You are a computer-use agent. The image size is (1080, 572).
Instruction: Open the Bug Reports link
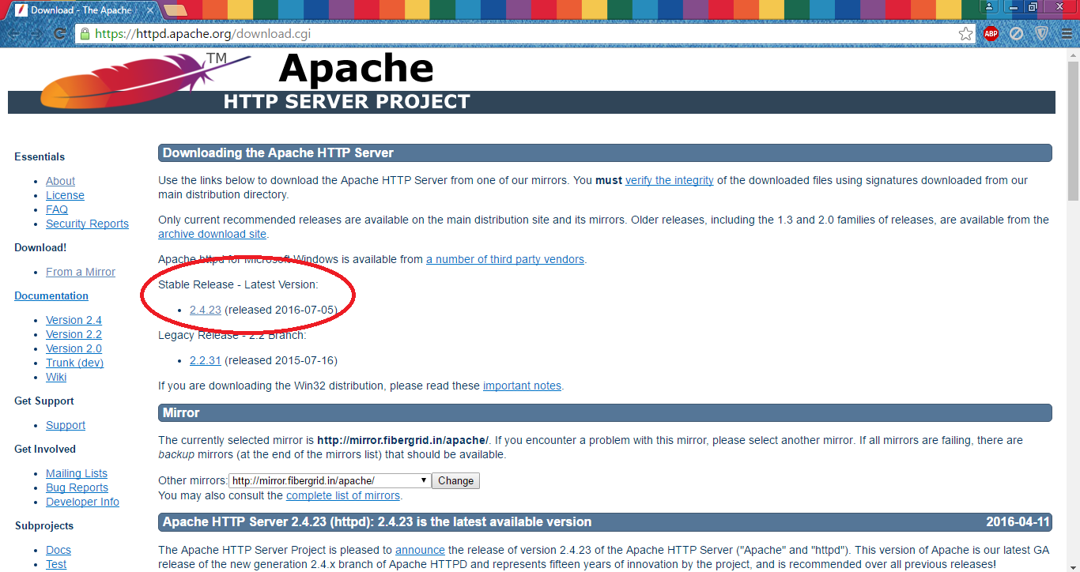coord(77,487)
